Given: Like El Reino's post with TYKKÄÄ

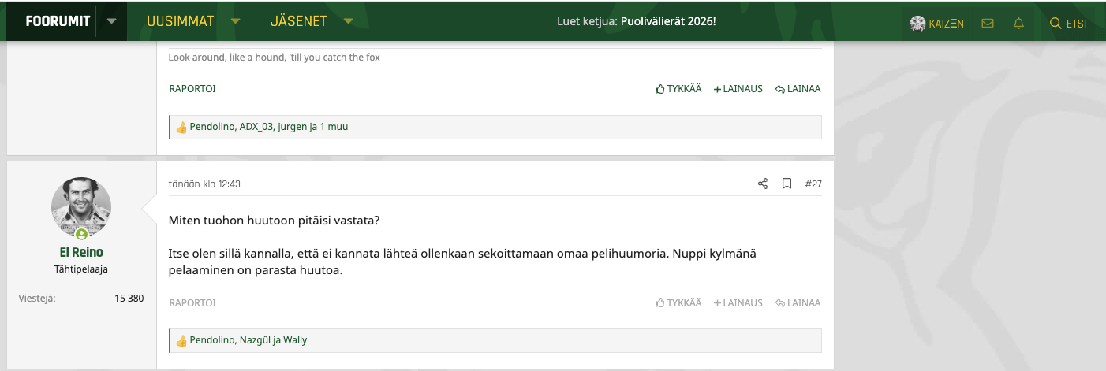Looking at the screenshot, I should 678,303.
